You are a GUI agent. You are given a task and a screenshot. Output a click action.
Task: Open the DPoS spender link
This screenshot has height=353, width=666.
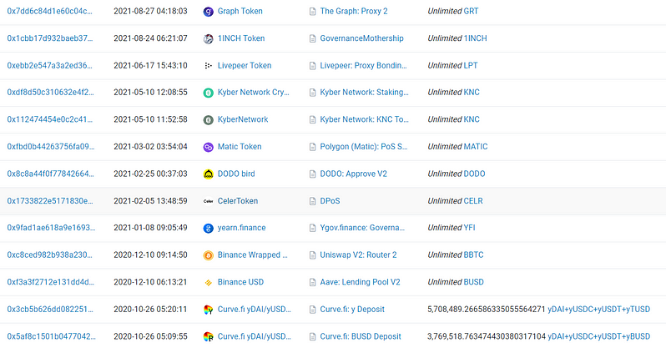(x=330, y=201)
